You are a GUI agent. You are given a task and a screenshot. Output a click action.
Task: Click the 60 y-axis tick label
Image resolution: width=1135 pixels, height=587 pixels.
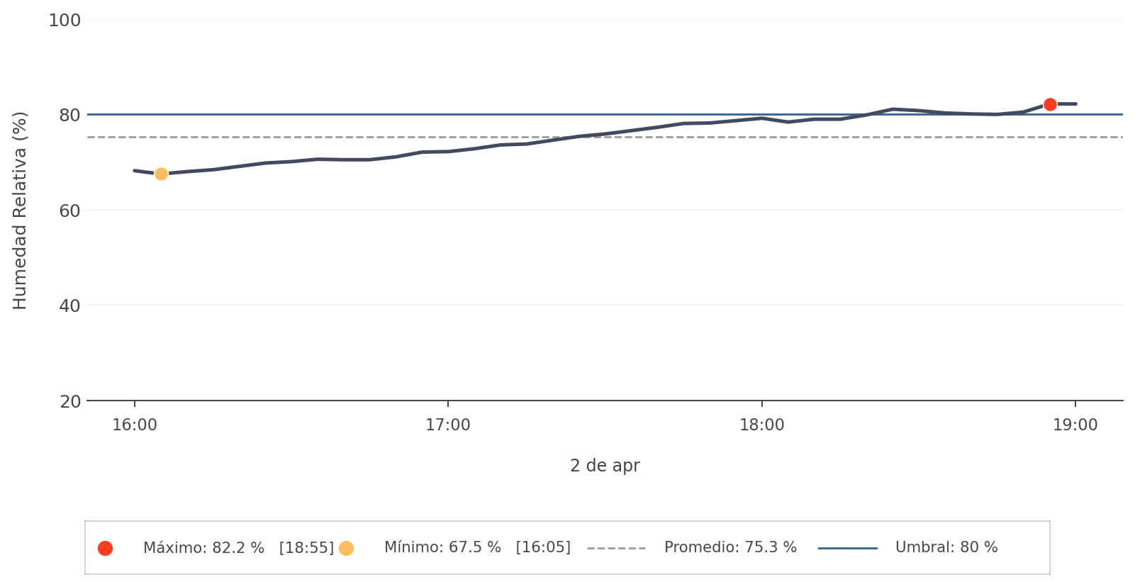point(69,211)
